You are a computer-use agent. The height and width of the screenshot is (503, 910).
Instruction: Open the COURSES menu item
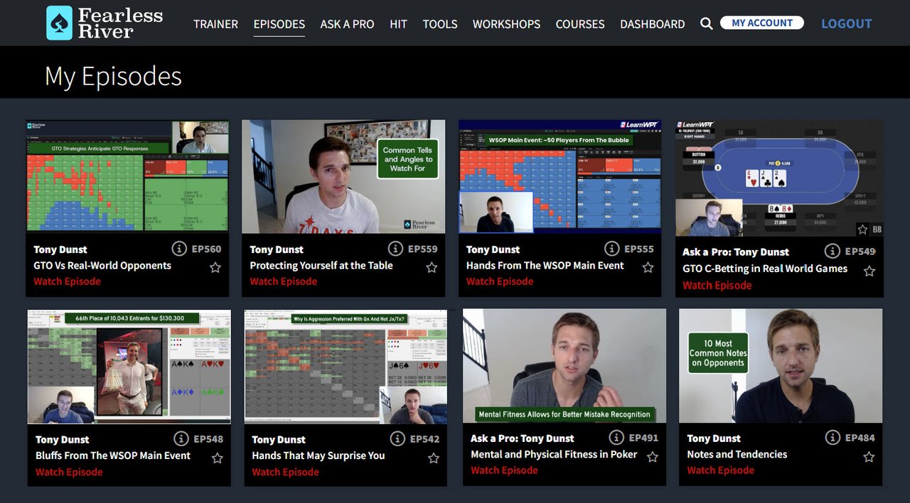point(580,24)
